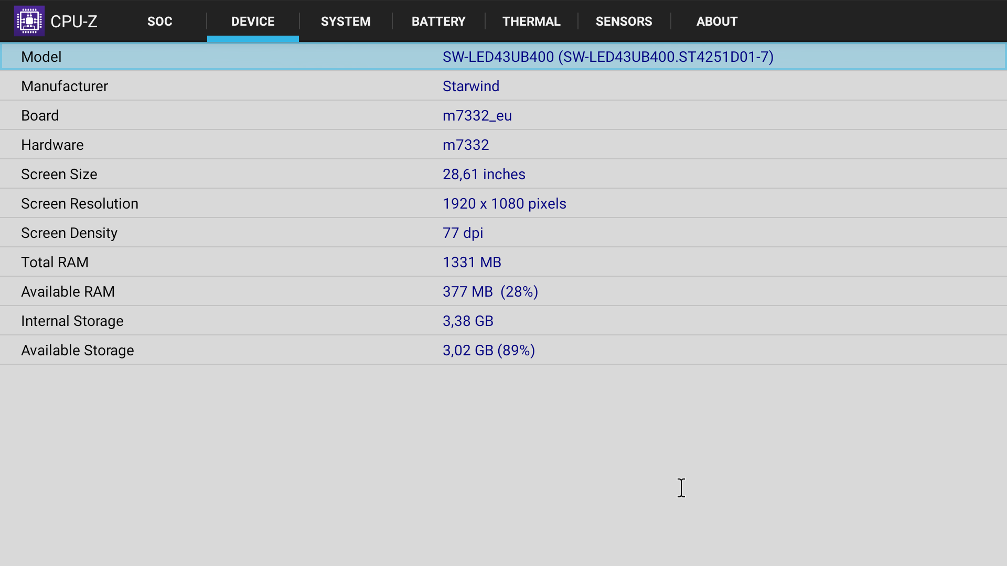Screen dimensions: 1007x566
Task: Switch to the SOC tab
Action: pyautogui.click(x=160, y=21)
